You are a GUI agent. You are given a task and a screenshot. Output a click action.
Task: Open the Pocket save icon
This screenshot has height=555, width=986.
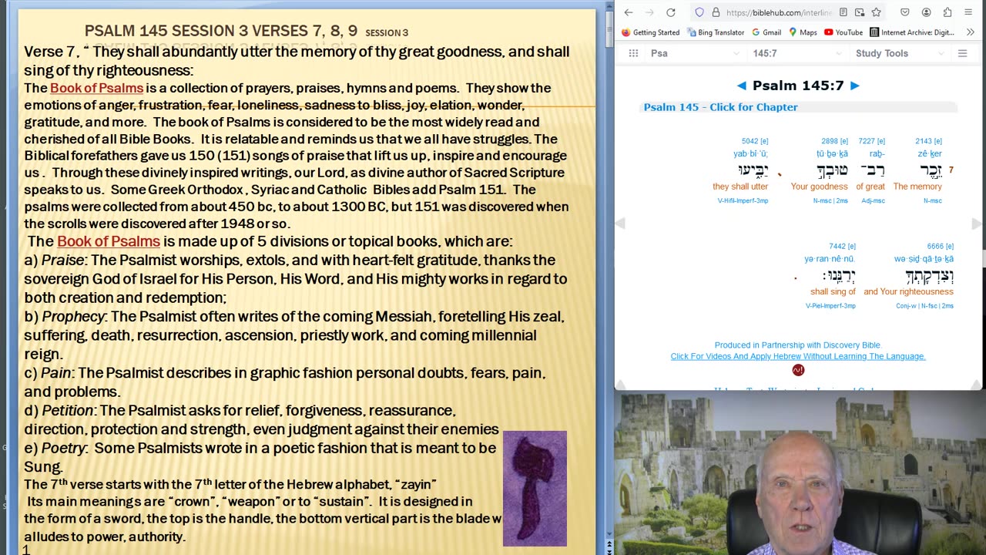905,12
